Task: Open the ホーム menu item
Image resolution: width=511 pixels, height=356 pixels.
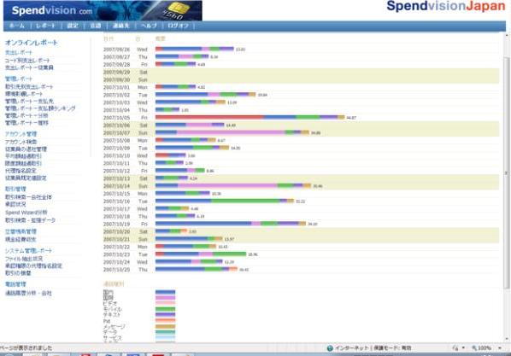Action: coord(17,26)
